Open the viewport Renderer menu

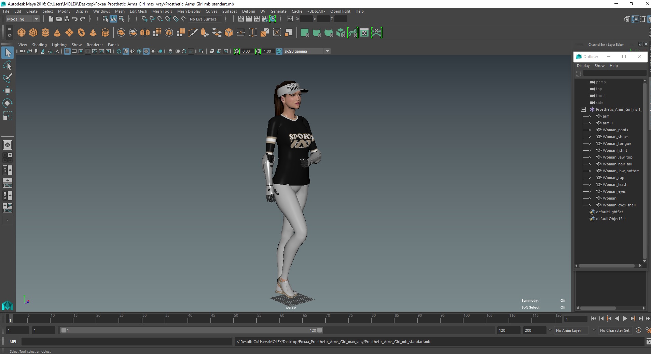pyautogui.click(x=95, y=45)
